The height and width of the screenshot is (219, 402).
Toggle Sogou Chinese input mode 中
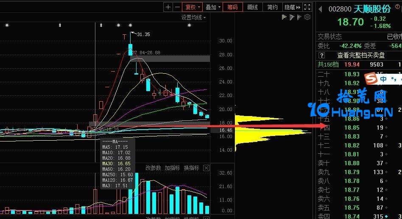(383, 79)
